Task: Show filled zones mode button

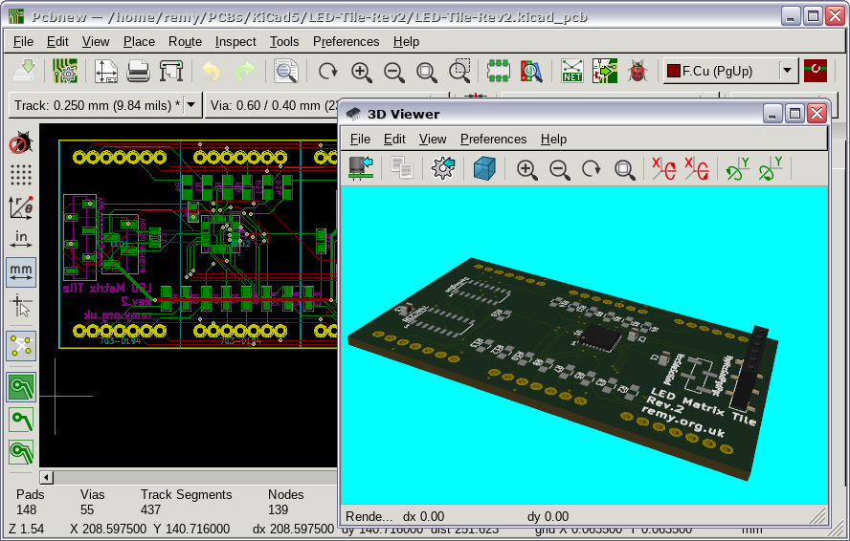Action: [x=21, y=387]
